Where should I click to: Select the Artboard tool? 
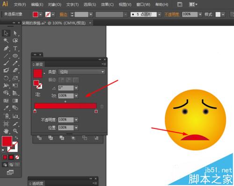pyautogui.click(x=6, y=124)
